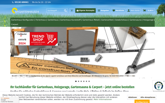This screenshot has width=165, height=103.
Task: Open the shopping cart showing 0,00 €
Action: click(x=148, y=10)
